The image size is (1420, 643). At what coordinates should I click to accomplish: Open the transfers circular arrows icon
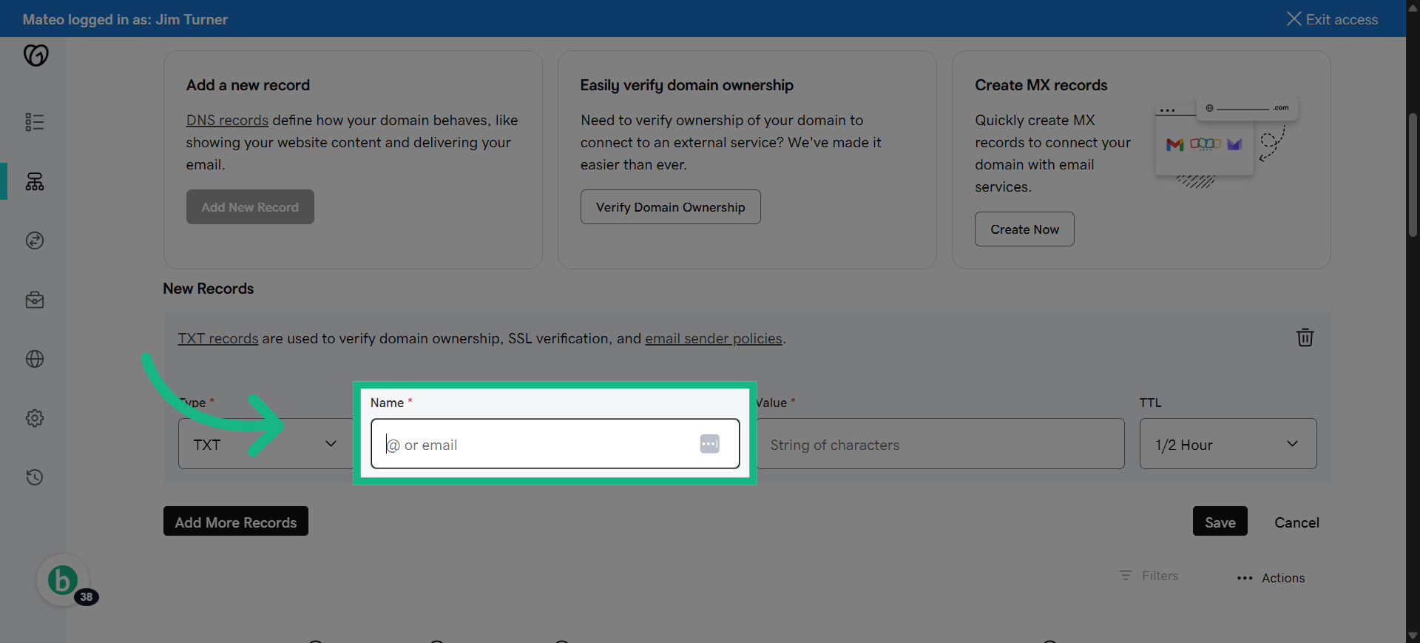(x=35, y=240)
